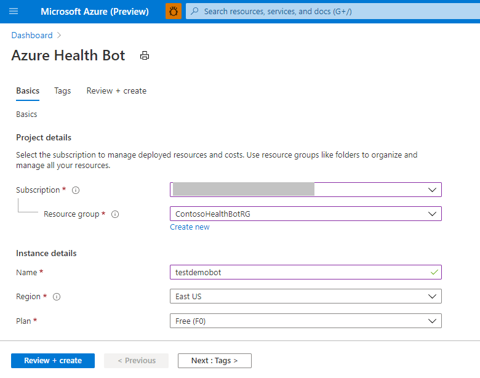Click the Project details heading
This screenshot has height=378, width=480.
pyautogui.click(x=44, y=137)
